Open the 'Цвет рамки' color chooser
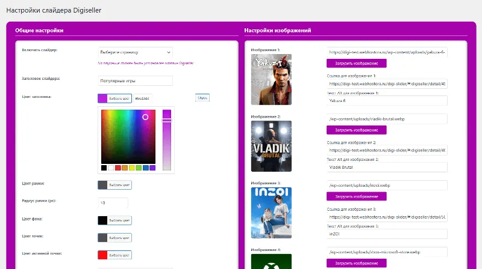 click(x=114, y=185)
